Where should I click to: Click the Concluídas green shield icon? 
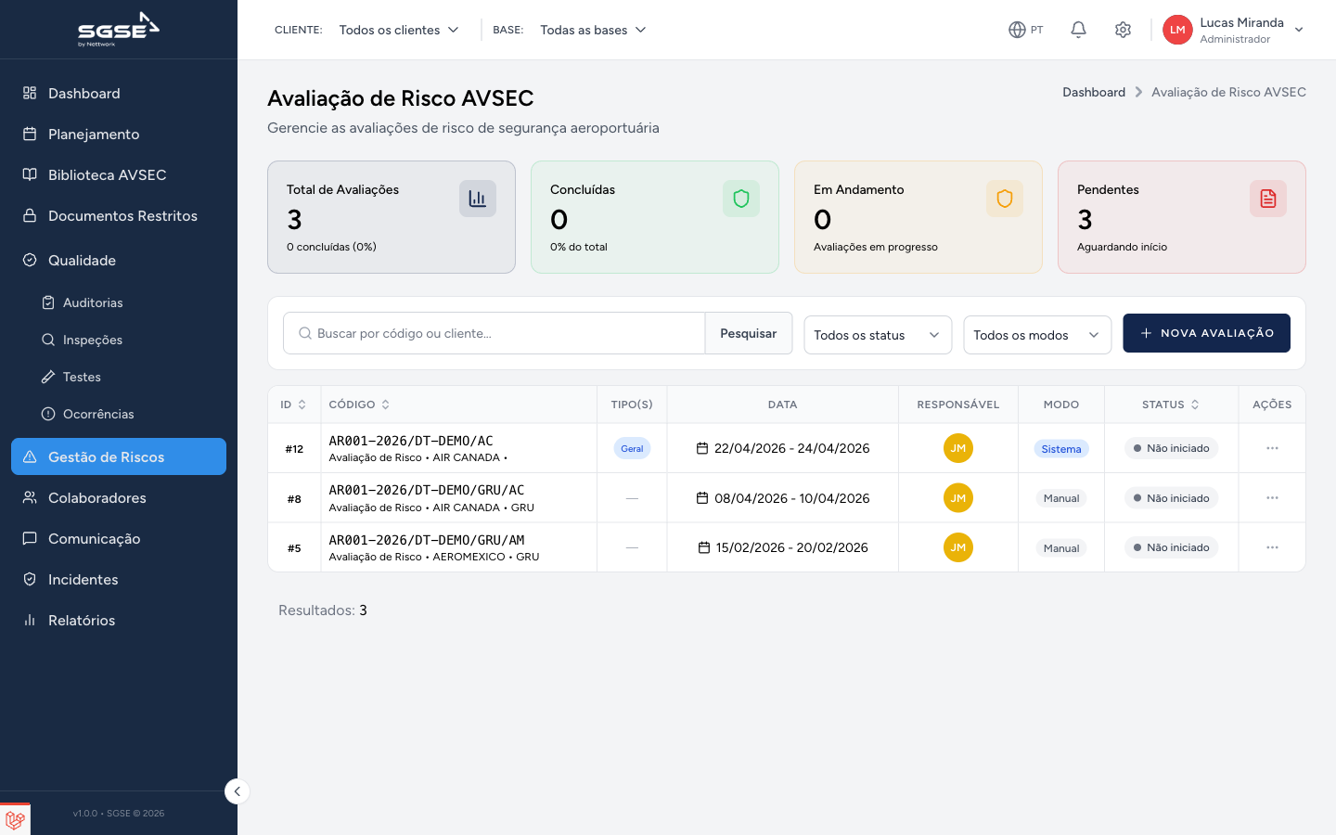741,199
